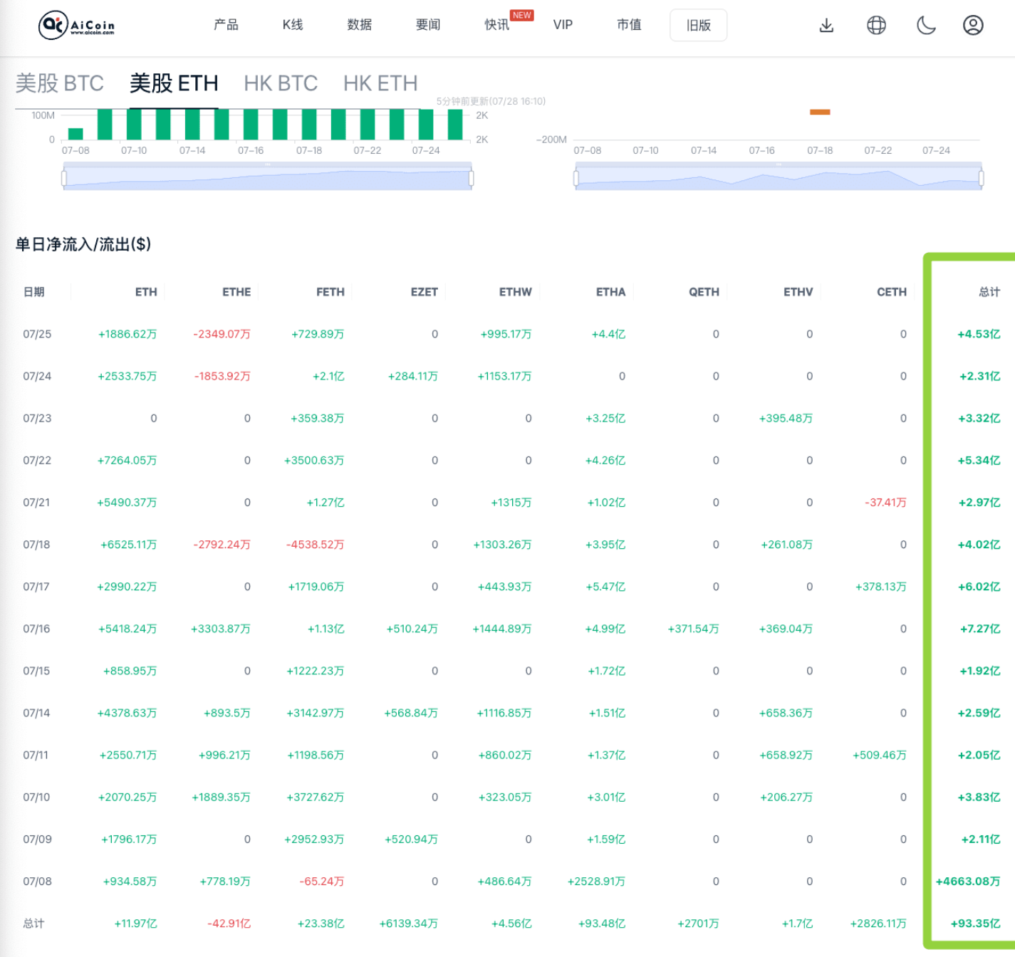
Task: Click the 旧版 button
Action: pos(698,26)
